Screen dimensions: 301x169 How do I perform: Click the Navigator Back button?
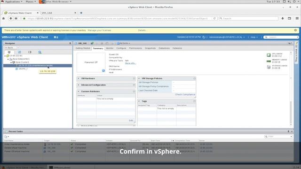(9, 47)
